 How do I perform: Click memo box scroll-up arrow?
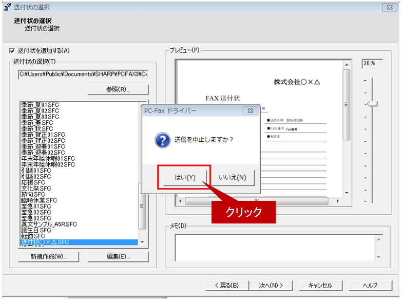(379, 239)
